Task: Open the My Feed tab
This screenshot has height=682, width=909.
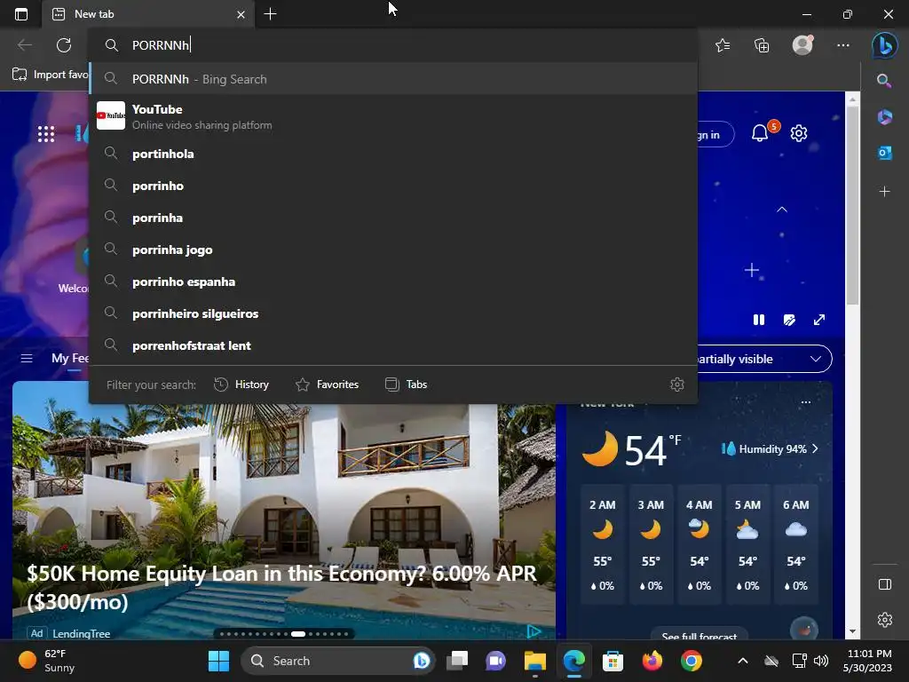Action: click(70, 359)
